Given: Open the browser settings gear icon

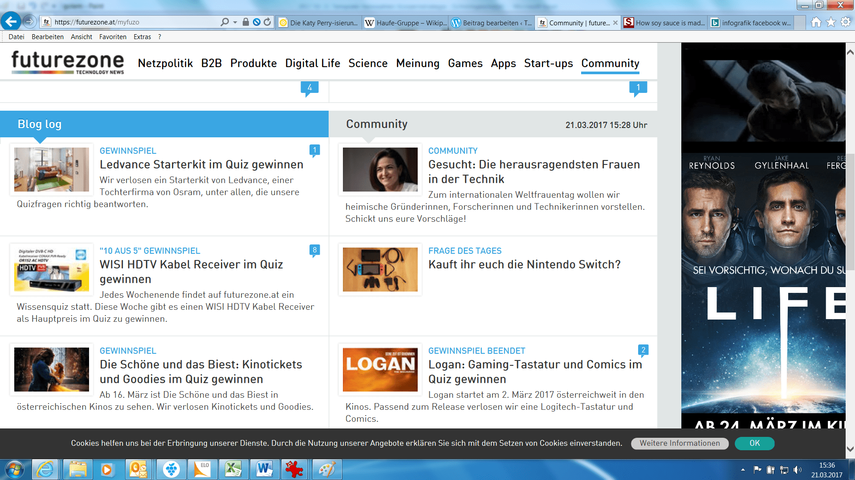Looking at the screenshot, I should 845,22.
